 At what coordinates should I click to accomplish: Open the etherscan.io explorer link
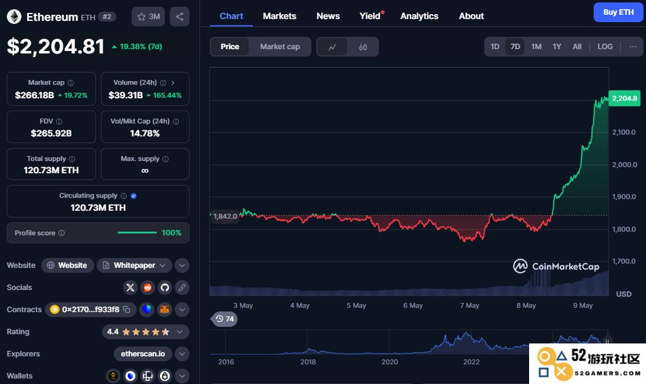click(143, 353)
